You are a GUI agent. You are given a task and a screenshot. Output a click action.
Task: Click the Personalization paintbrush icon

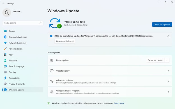point(5,49)
